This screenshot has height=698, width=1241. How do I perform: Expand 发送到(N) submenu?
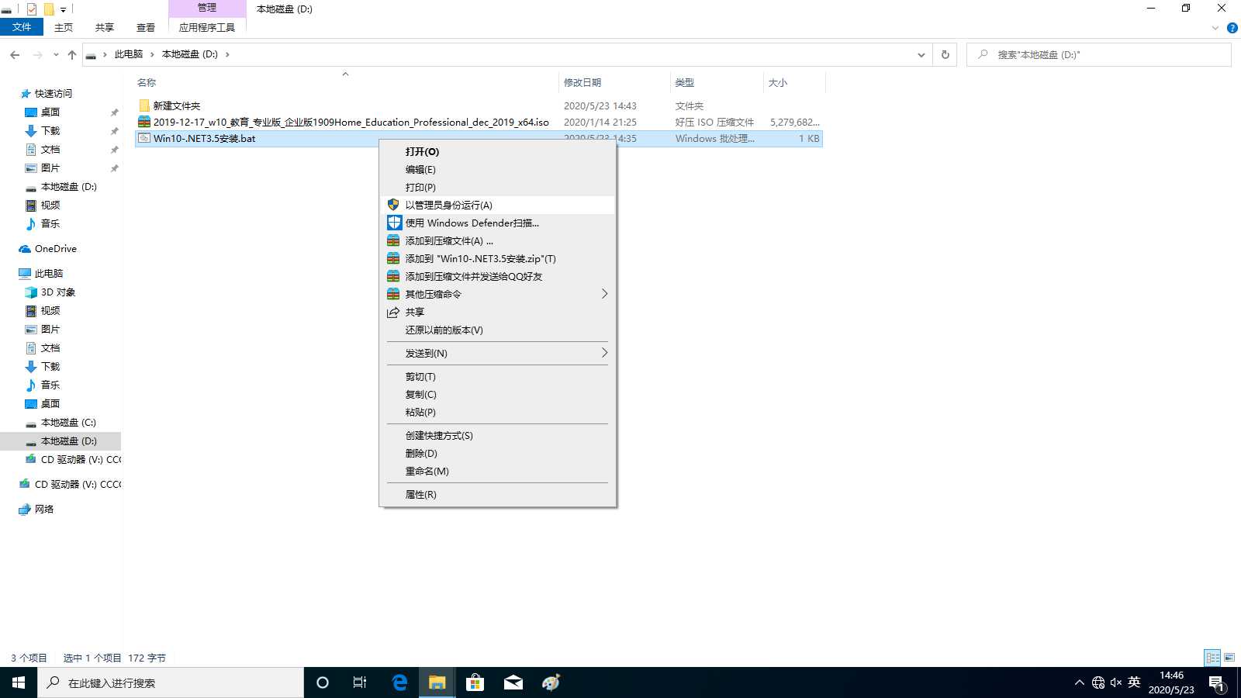coord(497,353)
